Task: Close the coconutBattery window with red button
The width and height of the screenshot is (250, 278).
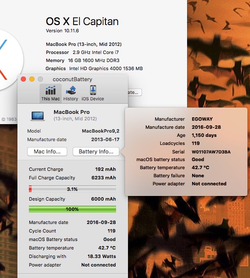Action: point(23,79)
